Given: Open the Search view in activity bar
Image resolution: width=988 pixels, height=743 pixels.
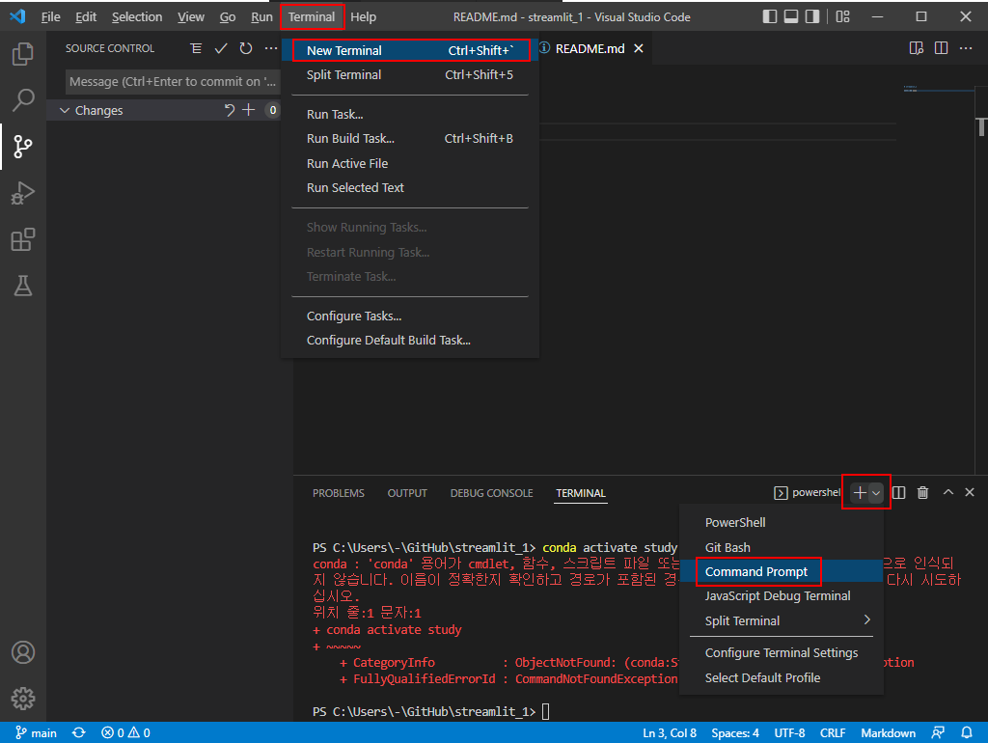Looking at the screenshot, I should click(x=23, y=99).
